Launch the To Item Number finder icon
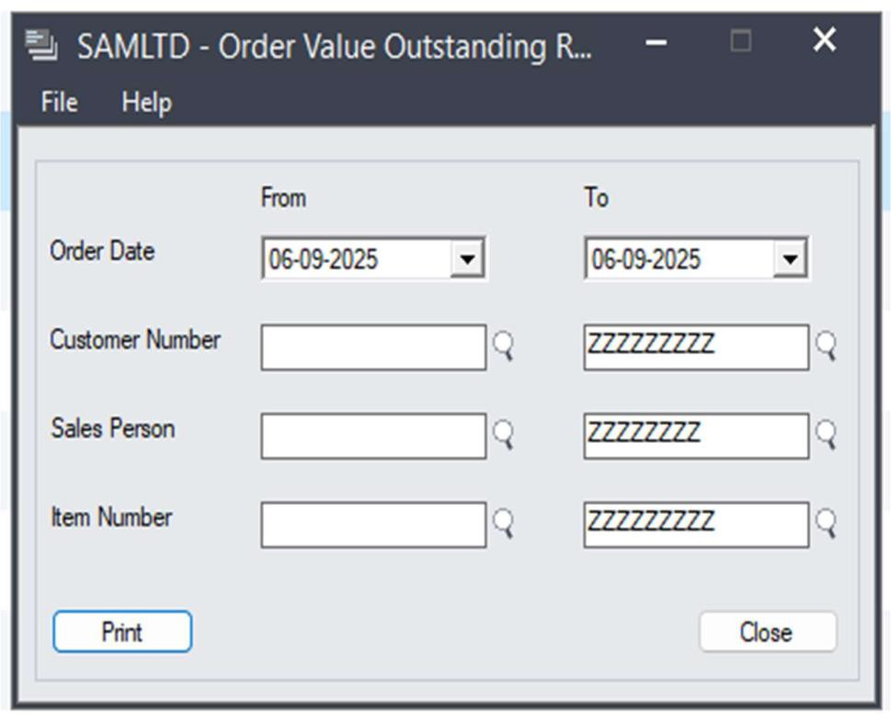Viewport: 891px width, 715px height. (x=826, y=524)
